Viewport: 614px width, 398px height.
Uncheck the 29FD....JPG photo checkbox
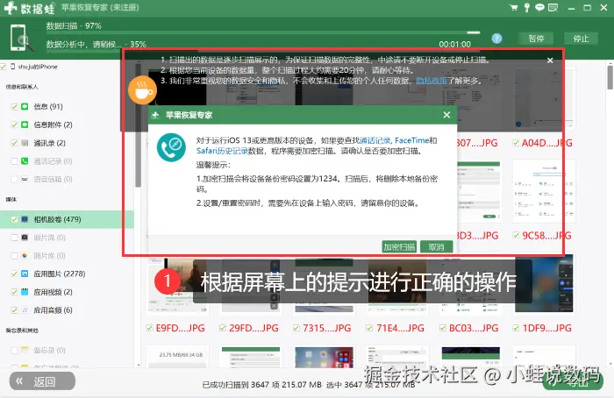[x=223, y=328]
